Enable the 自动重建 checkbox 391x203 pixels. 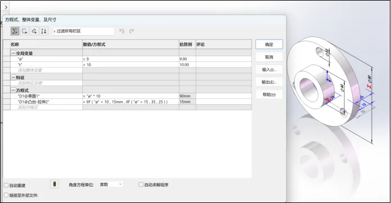point(6,186)
